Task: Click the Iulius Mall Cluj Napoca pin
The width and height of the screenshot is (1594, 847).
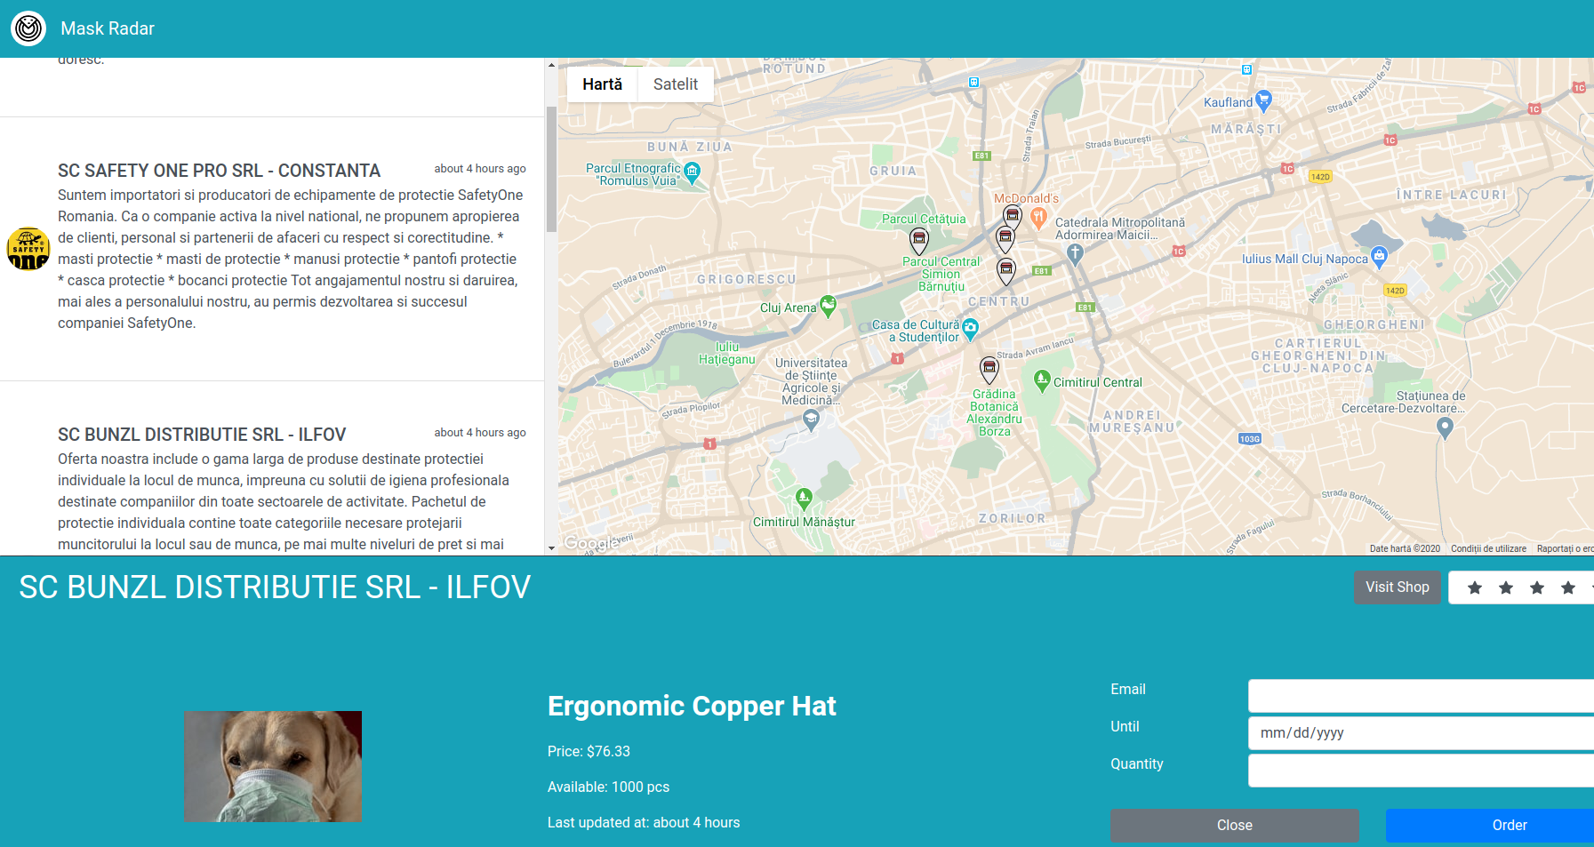Action: (1379, 258)
